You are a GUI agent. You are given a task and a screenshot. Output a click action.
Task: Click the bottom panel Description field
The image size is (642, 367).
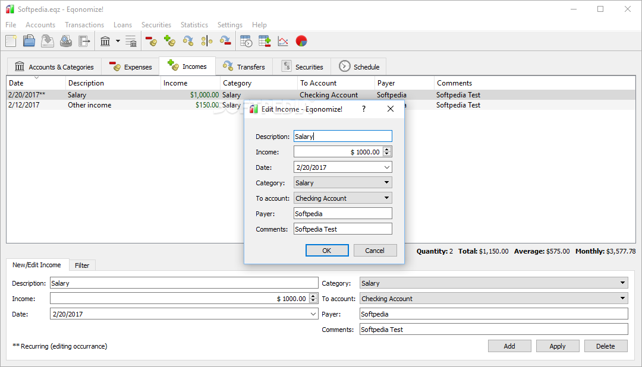pyautogui.click(x=184, y=283)
